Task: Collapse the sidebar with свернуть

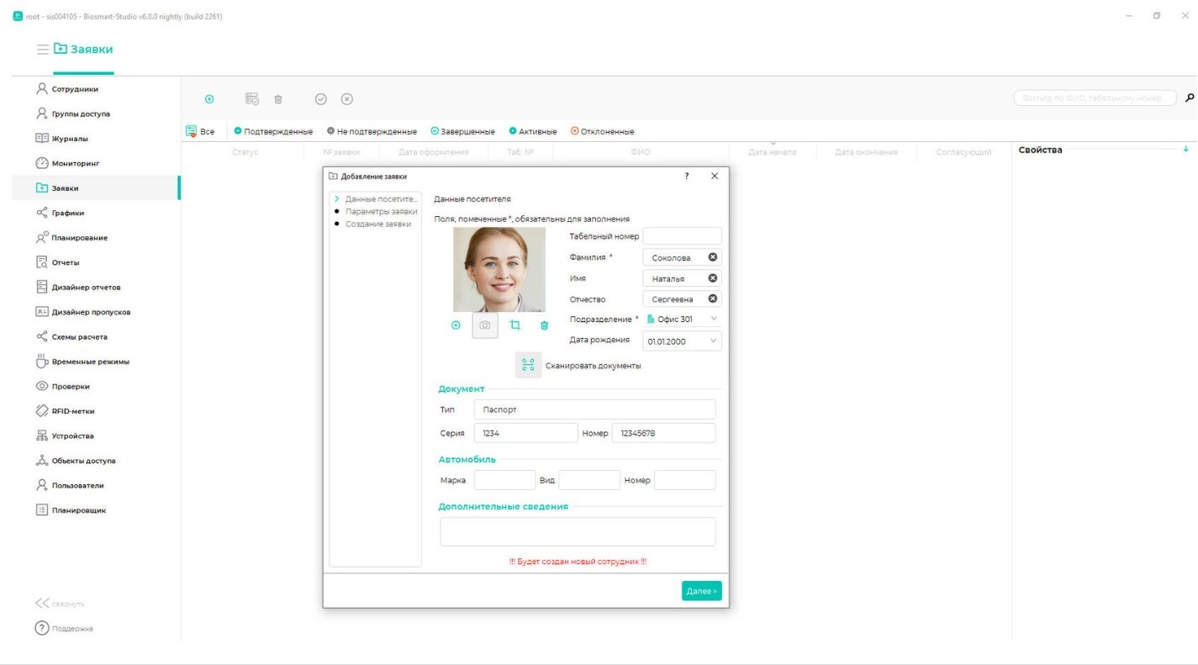Action: click(x=60, y=604)
